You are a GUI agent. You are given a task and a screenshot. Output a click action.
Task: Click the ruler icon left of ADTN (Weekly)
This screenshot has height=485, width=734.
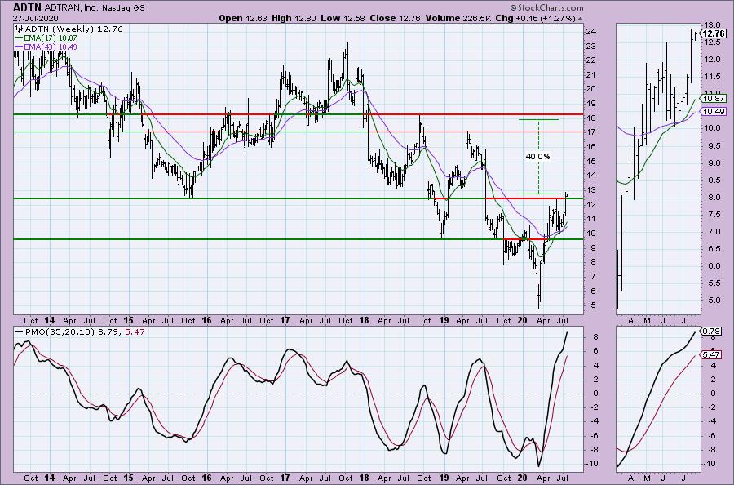pos(20,29)
